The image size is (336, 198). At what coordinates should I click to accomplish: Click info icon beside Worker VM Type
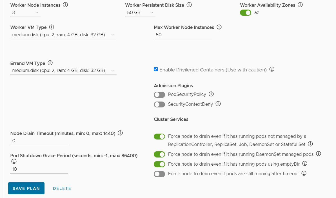(x=52, y=27)
